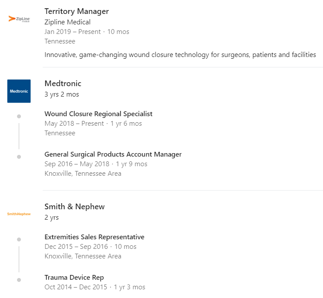Viewport: 323px width, 298px height.
Task: Select the General Surgical Products Account Manager dot
Action: (x=19, y=157)
